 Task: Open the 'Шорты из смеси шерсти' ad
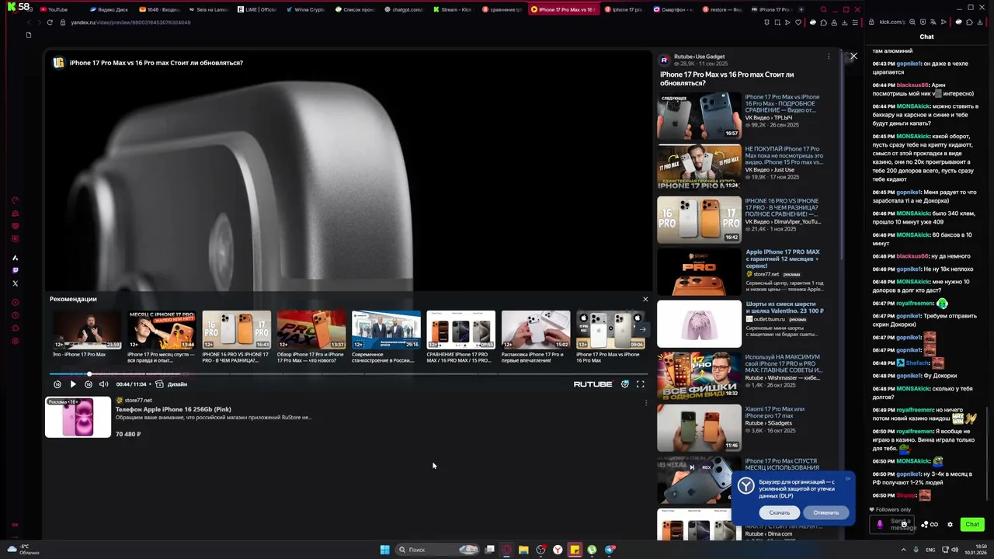(x=742, y=323)
